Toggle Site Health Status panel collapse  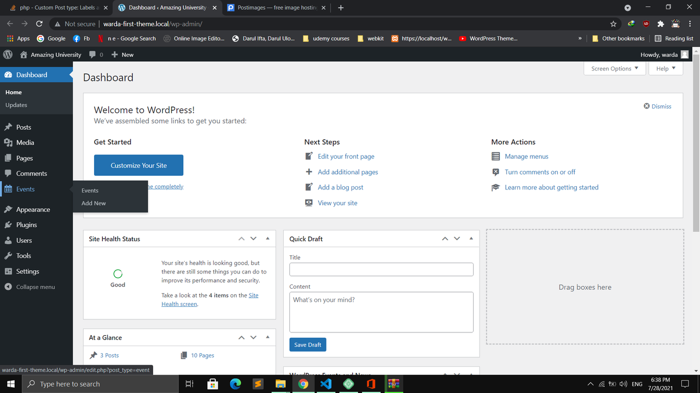pyautogui.click(x=267, y=239)
